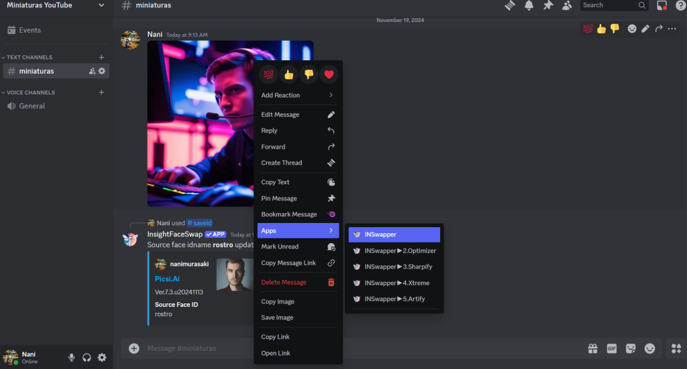Open user settings gear icon
Screen dimensions: 687x369
pos(102,358)
